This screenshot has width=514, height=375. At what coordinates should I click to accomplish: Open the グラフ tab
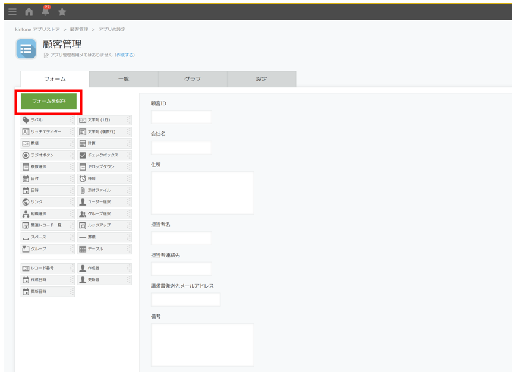[x=193, y=80]
